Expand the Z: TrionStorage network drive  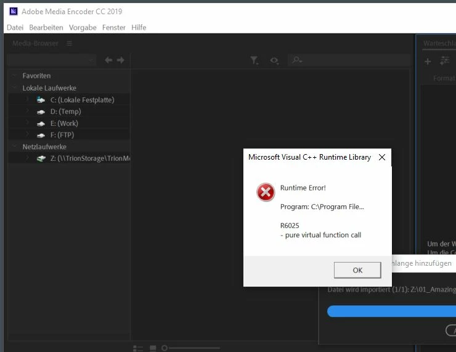click(x=28, y=158)
